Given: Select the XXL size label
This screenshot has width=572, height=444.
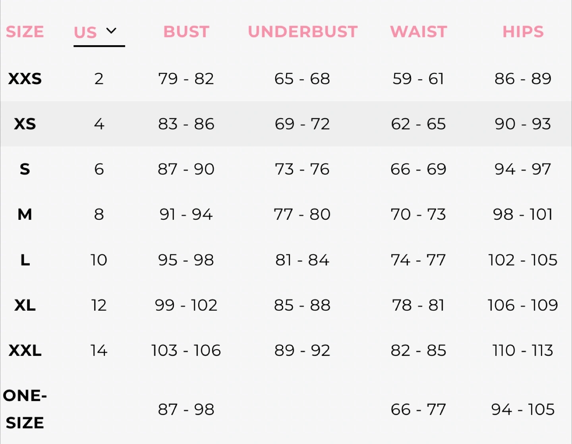Looking at the screenshot, I should 25,351.
